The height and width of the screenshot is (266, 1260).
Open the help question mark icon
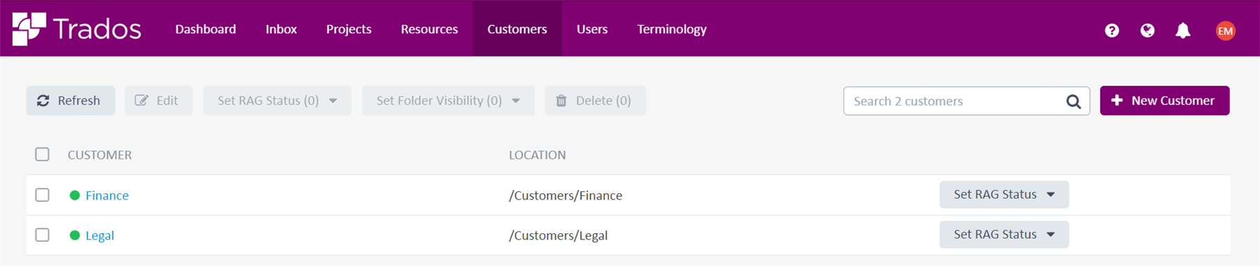1112,30
